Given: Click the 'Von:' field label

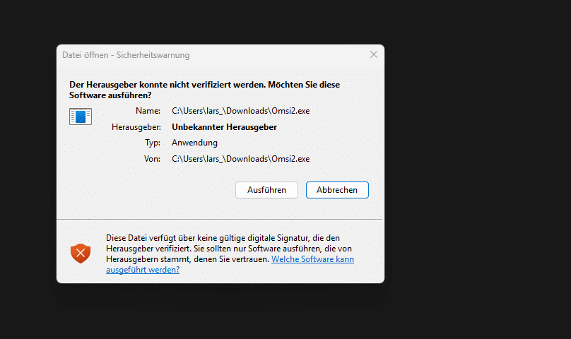Looking at the screenshot, I should click(152, 159).
